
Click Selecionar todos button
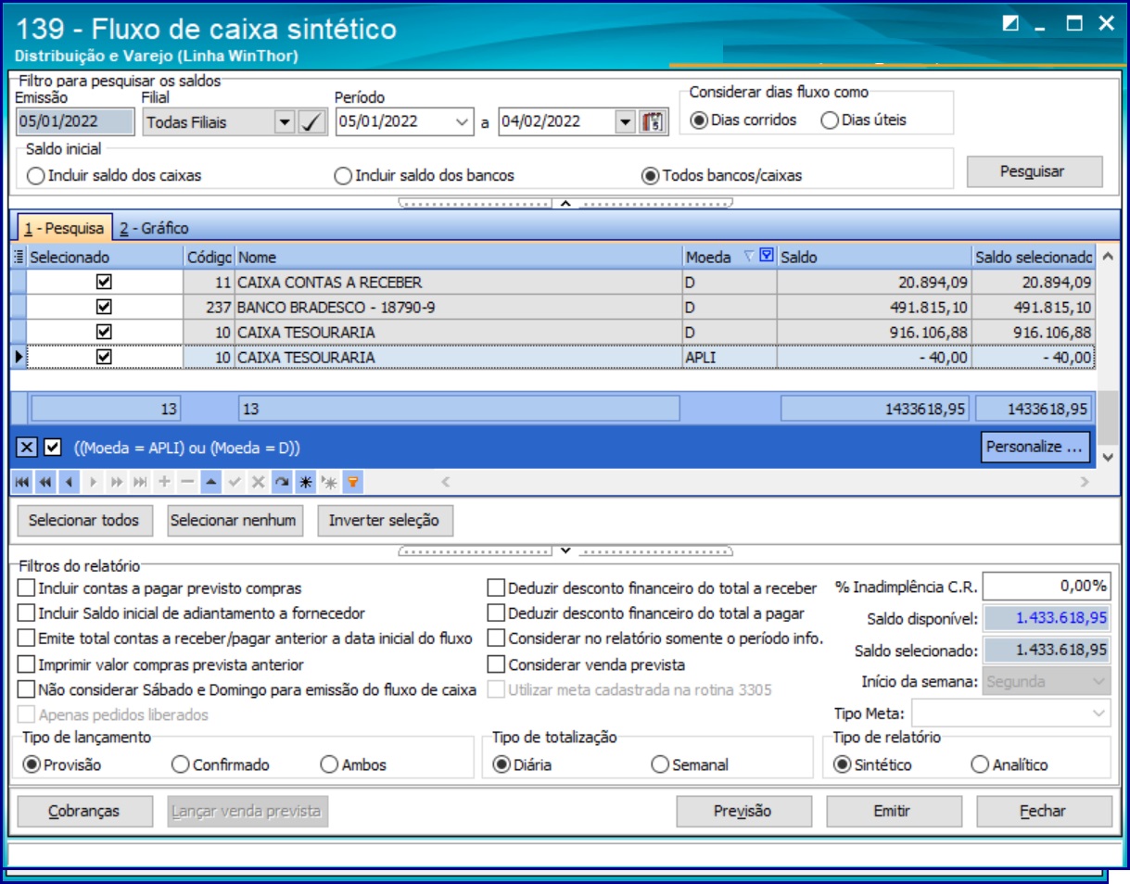(83, 520)
